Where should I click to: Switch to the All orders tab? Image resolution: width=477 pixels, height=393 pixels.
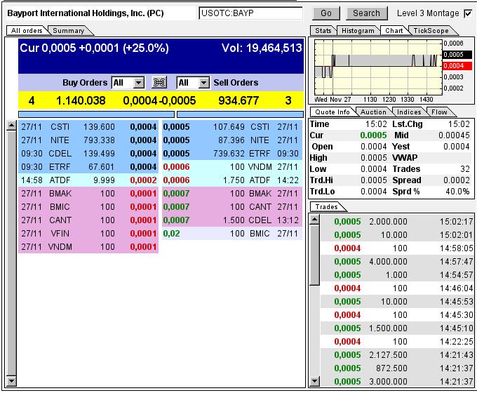click(27, 30)
